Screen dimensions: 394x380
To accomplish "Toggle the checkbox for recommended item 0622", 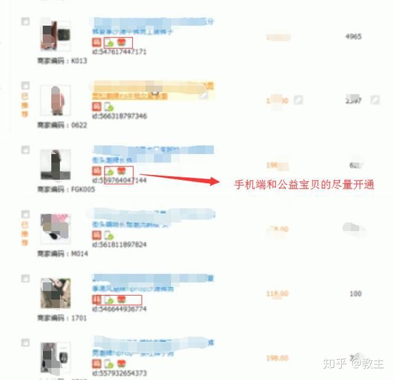I will (25, 86).
